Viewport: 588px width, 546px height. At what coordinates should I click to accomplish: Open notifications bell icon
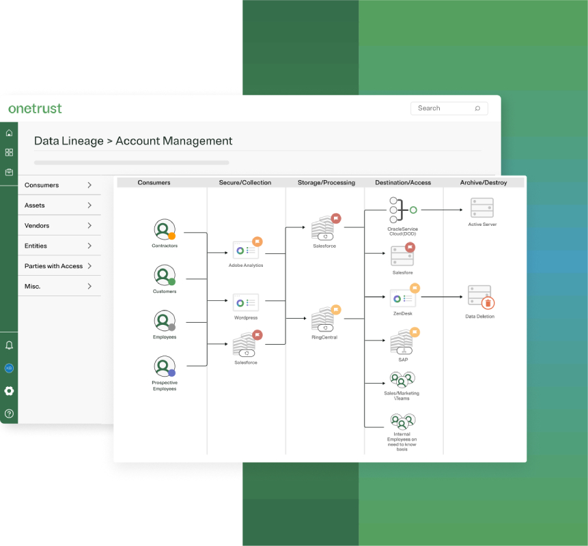pyautogui.click(x=9, y=345)
